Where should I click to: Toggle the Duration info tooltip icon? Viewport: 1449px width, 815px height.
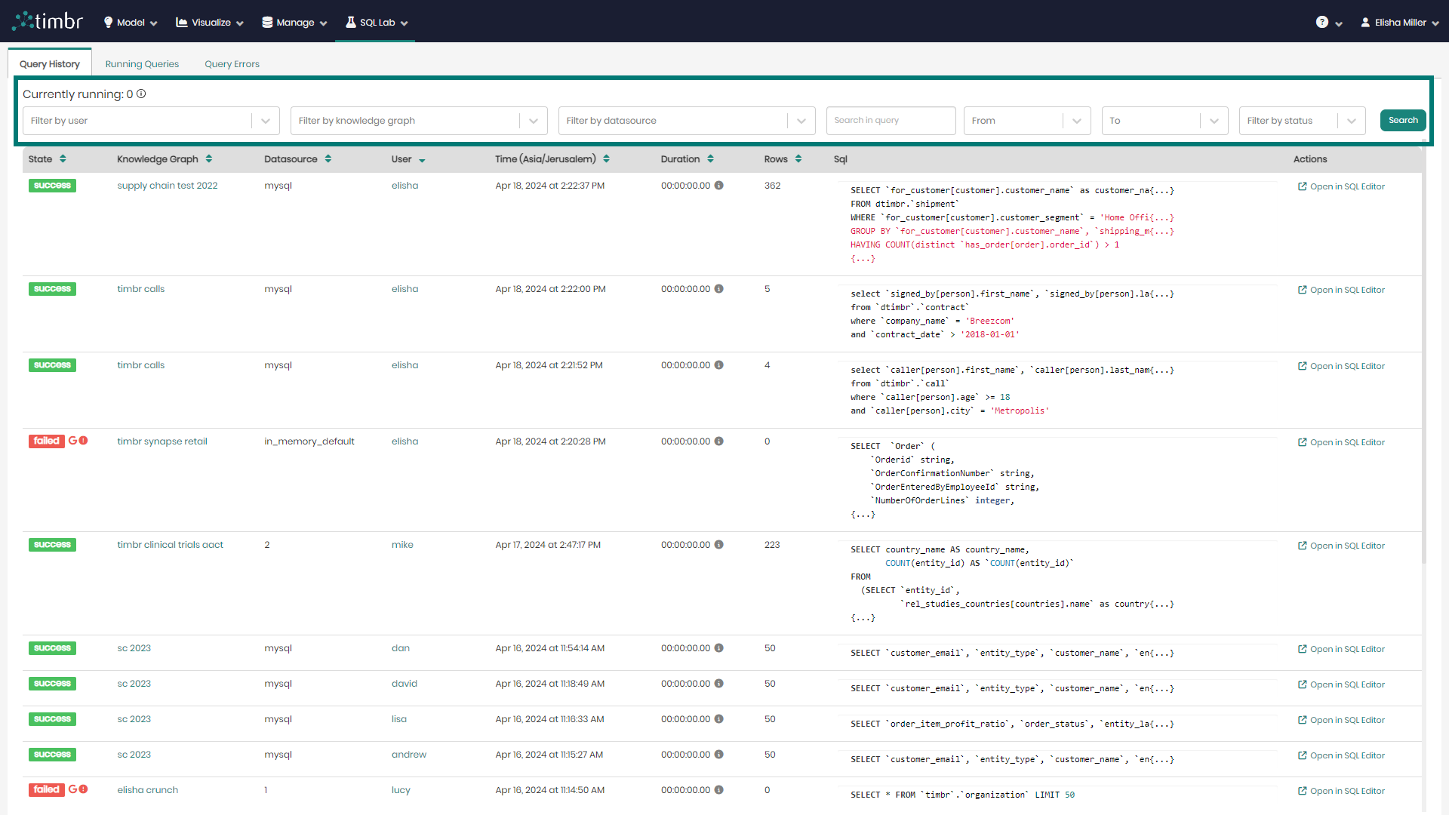[x=719, y=186]
